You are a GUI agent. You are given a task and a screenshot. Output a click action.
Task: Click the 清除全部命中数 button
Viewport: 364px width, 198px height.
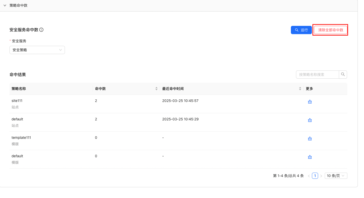pos(331,30)
